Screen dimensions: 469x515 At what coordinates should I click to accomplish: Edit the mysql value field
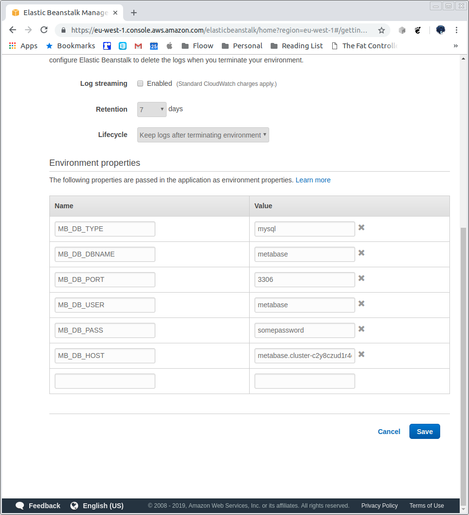pos(305,229)
